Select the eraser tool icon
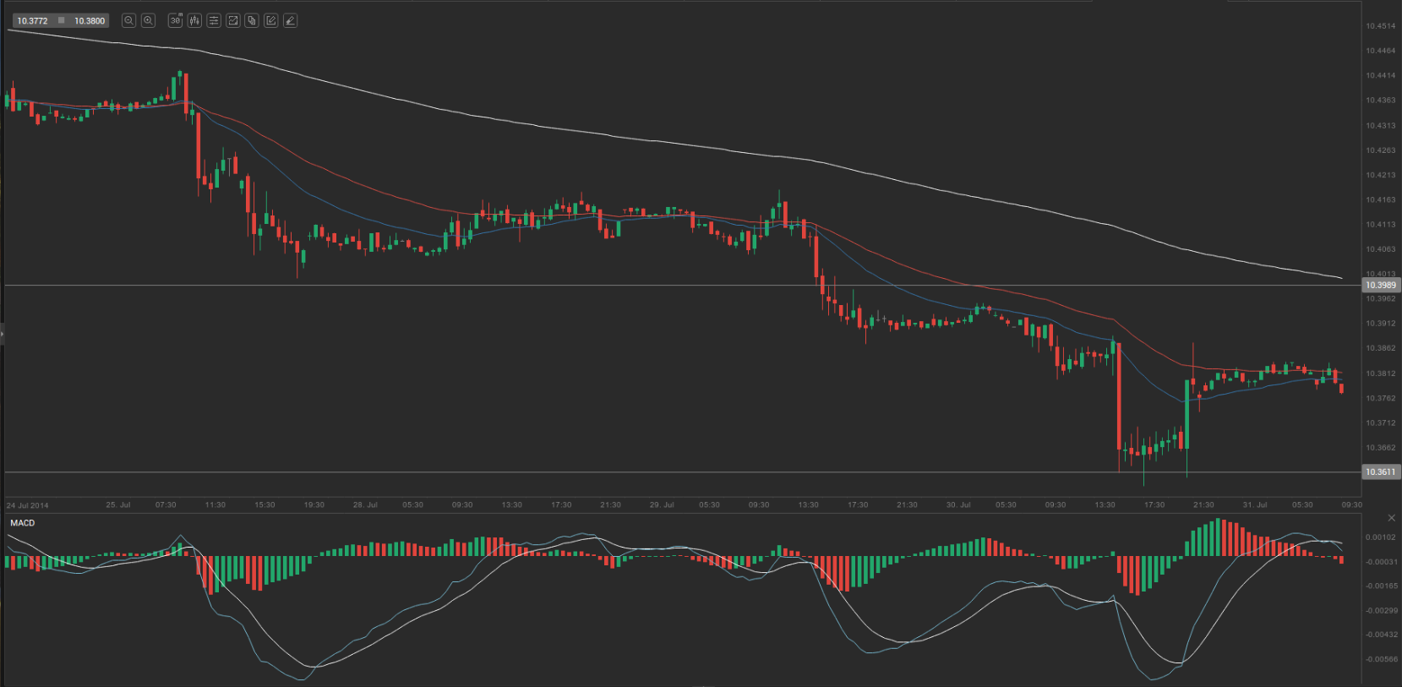The height and width of the screenshot is (687, 1402). point(290,20)
